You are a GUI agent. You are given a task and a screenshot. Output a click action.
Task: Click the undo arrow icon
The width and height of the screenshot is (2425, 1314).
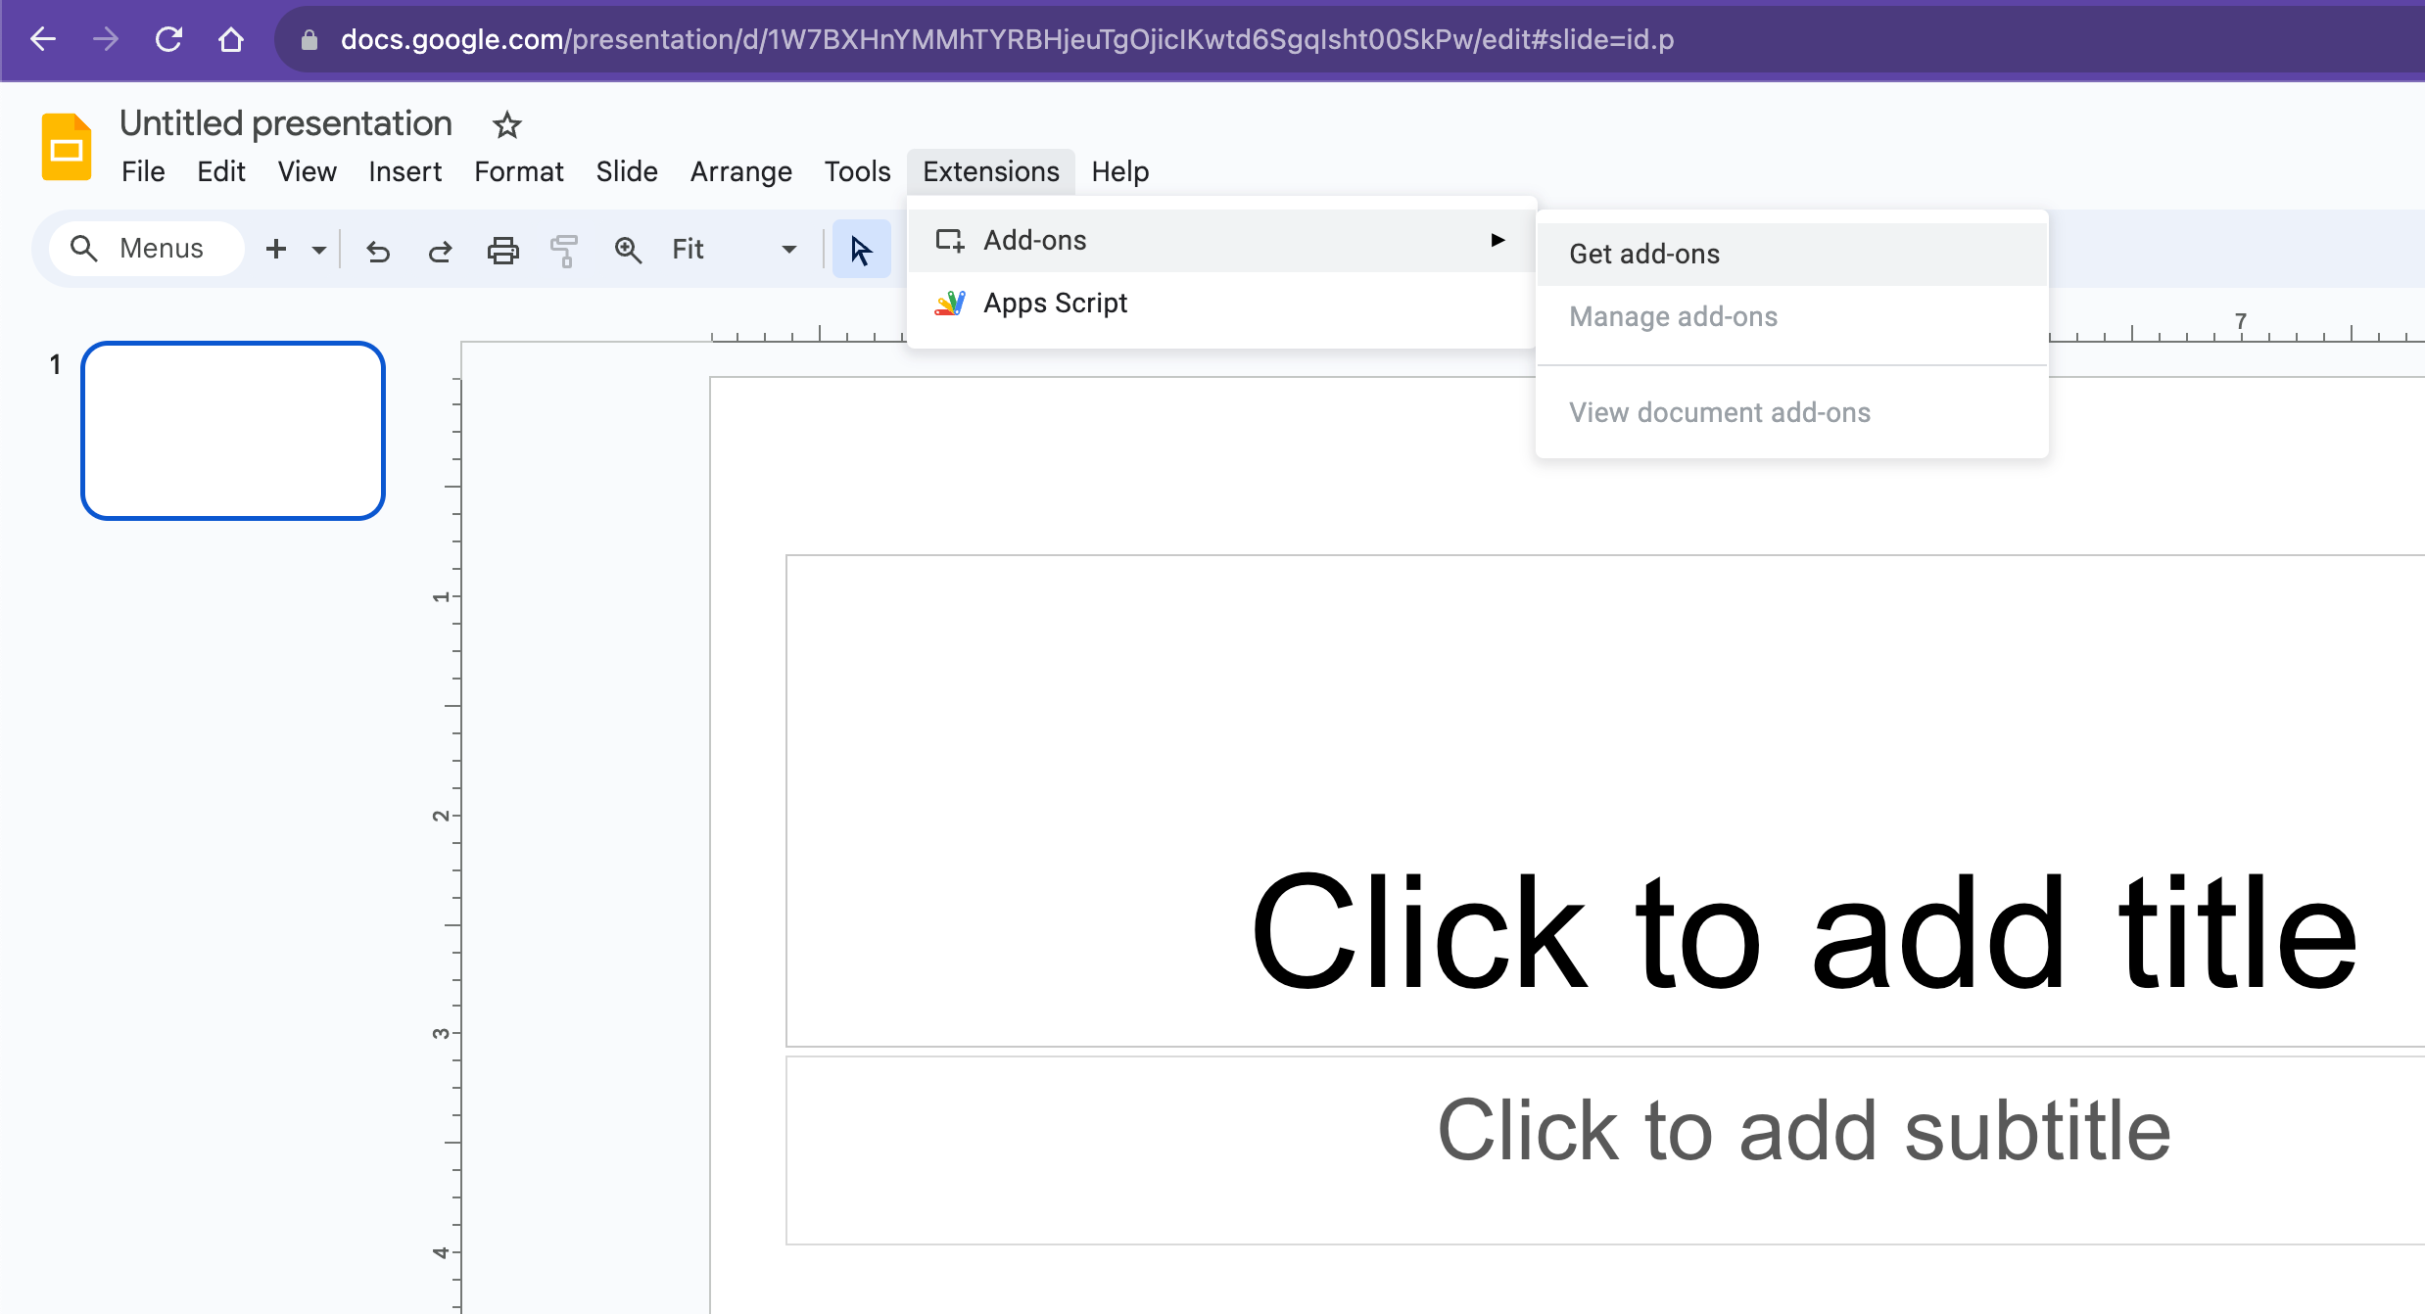tap(378, 251)
